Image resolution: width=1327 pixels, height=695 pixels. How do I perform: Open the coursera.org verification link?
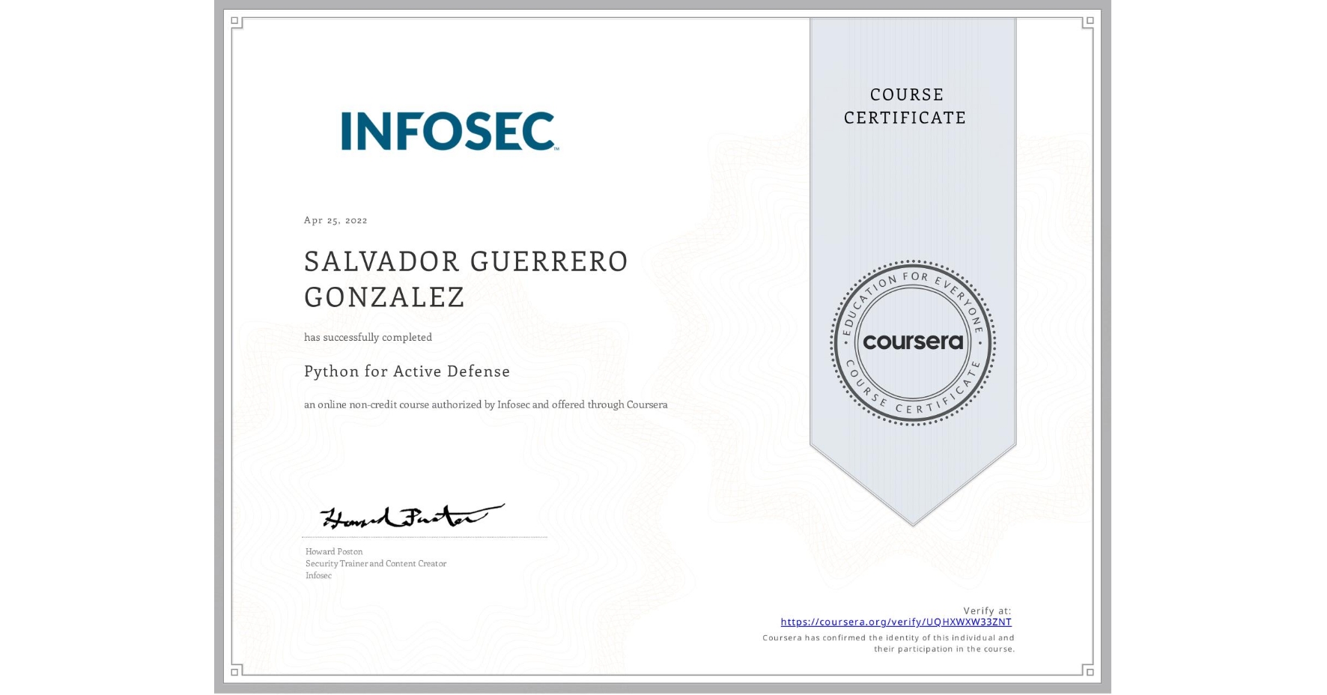tap(896, 622)
